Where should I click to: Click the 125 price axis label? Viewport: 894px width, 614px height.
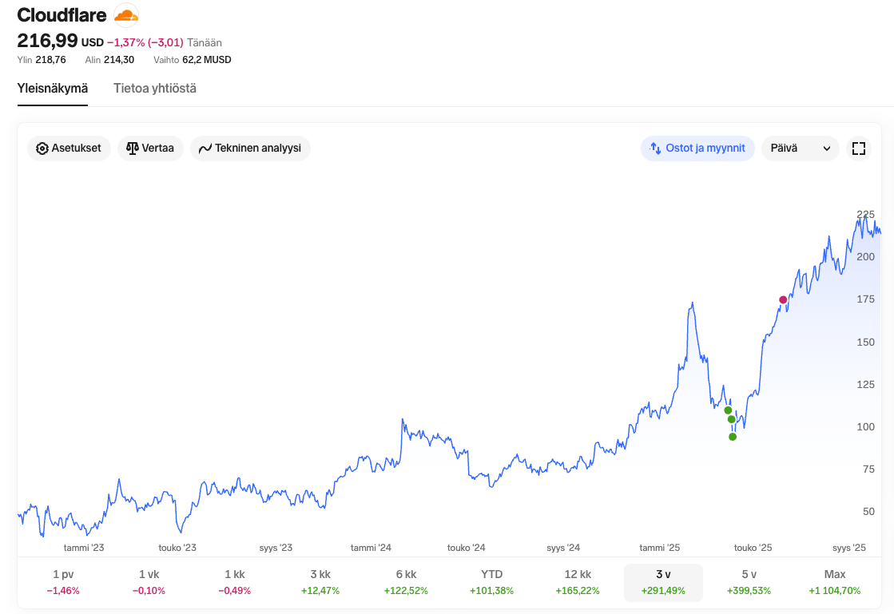[865, 385]
